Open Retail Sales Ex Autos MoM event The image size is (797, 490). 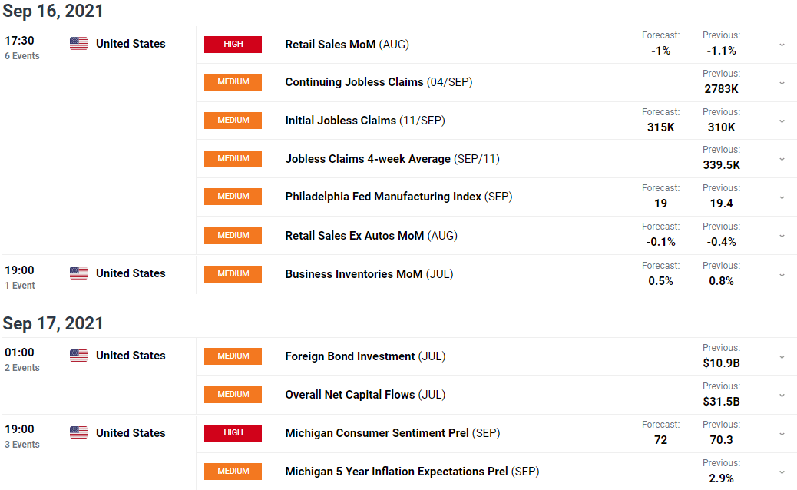click(354, 236)
